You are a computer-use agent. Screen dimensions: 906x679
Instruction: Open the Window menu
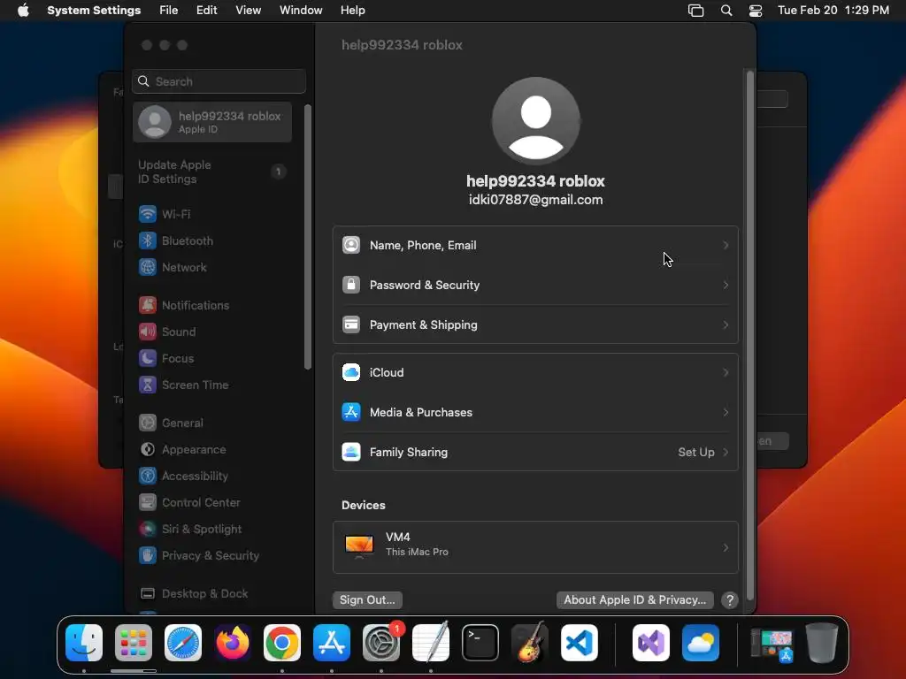(301, 11)
